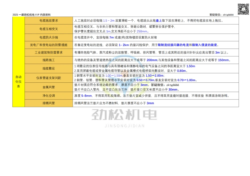Click the 答疑微信: zktg6666 contact text
Image resolution: width=250 pixels, height=176 pixels.
coord(221,14)
